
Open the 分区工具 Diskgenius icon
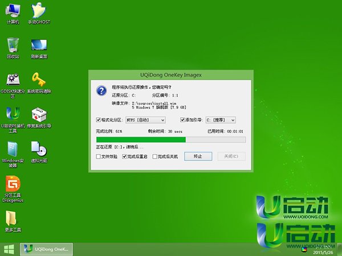click(x=13, y=189)
